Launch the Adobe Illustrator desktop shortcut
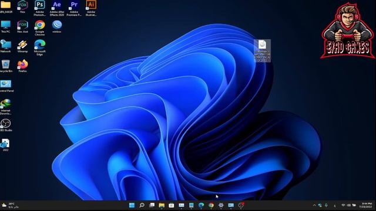 click(x=91, y=8)
